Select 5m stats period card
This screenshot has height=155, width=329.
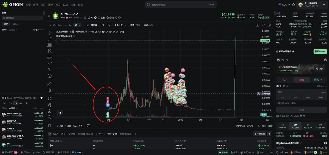pyautogui.click(x=295, y=126)
